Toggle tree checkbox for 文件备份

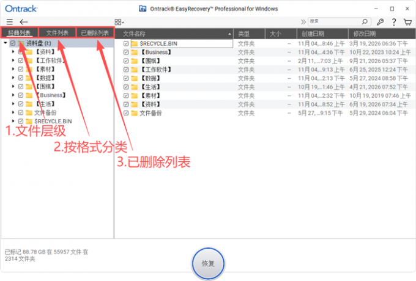(21, 112)
